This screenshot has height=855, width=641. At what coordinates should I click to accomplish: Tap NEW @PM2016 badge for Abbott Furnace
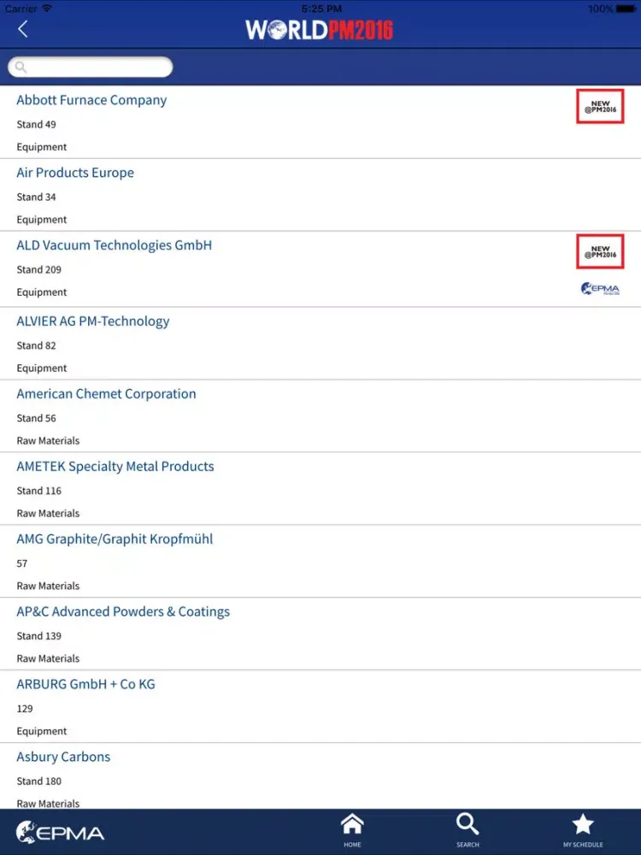[x=600, y=106]
